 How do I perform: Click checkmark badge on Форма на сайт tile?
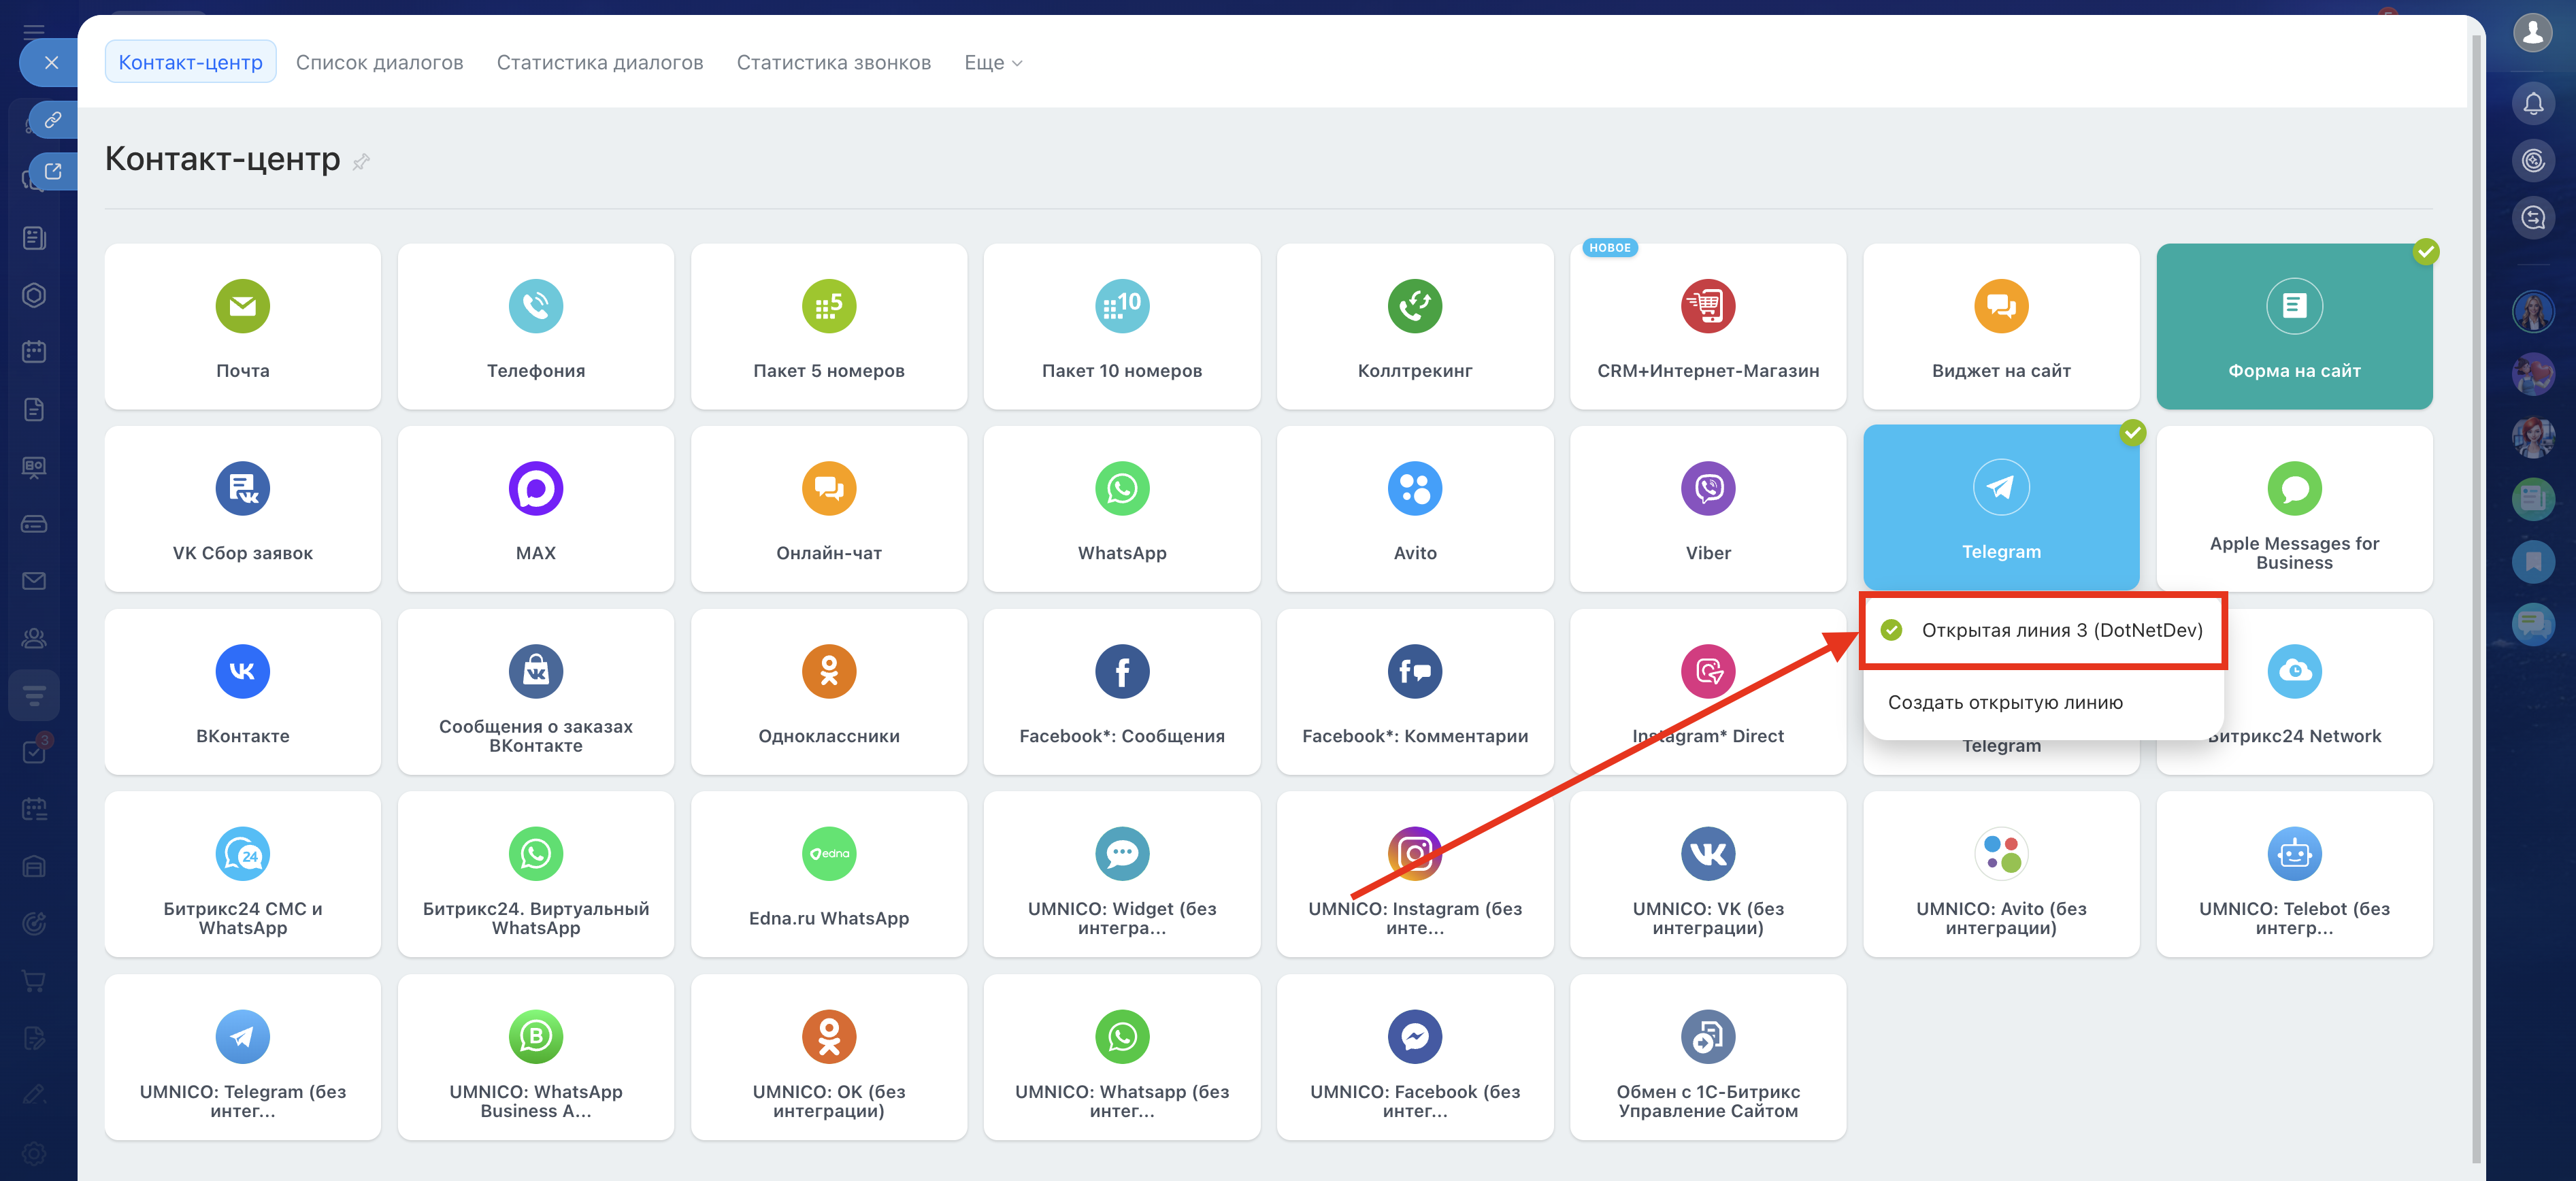[x=2425, y=251]
